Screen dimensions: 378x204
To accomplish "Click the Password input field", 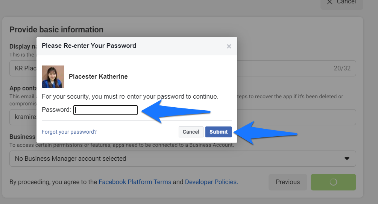I will pos(106,110).
